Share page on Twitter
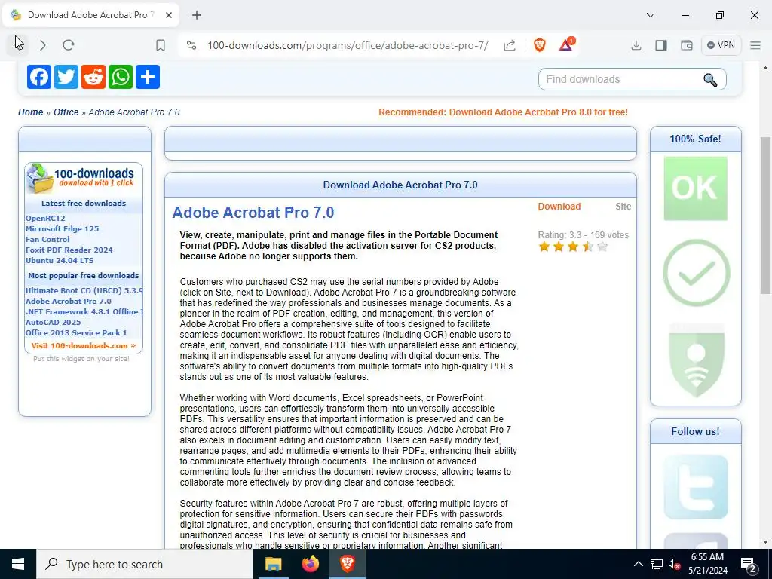Viewport: 772px width, 579px height. pos(66,77)
